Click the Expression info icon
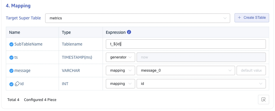 [129, 32]
